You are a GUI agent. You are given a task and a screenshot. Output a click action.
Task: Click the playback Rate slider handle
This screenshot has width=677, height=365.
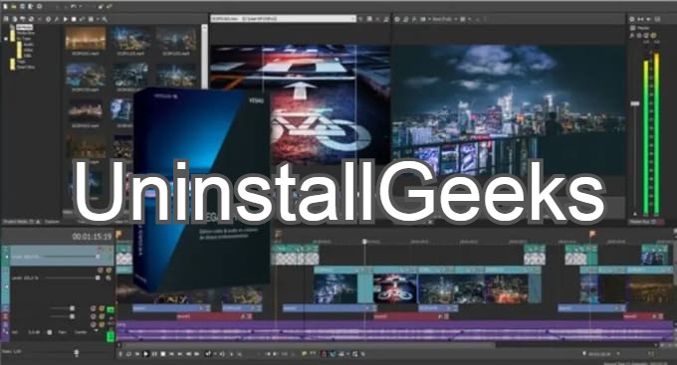coord(77,353)
